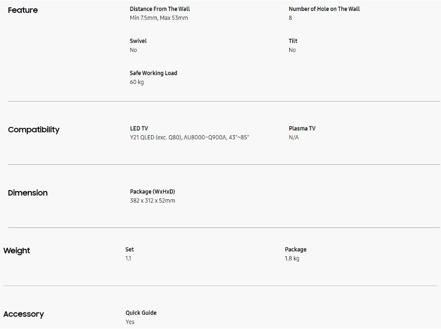This screenshot has height=329, width=441.
Task: Select the 1.8 kg package weight value
Action: 292,258
